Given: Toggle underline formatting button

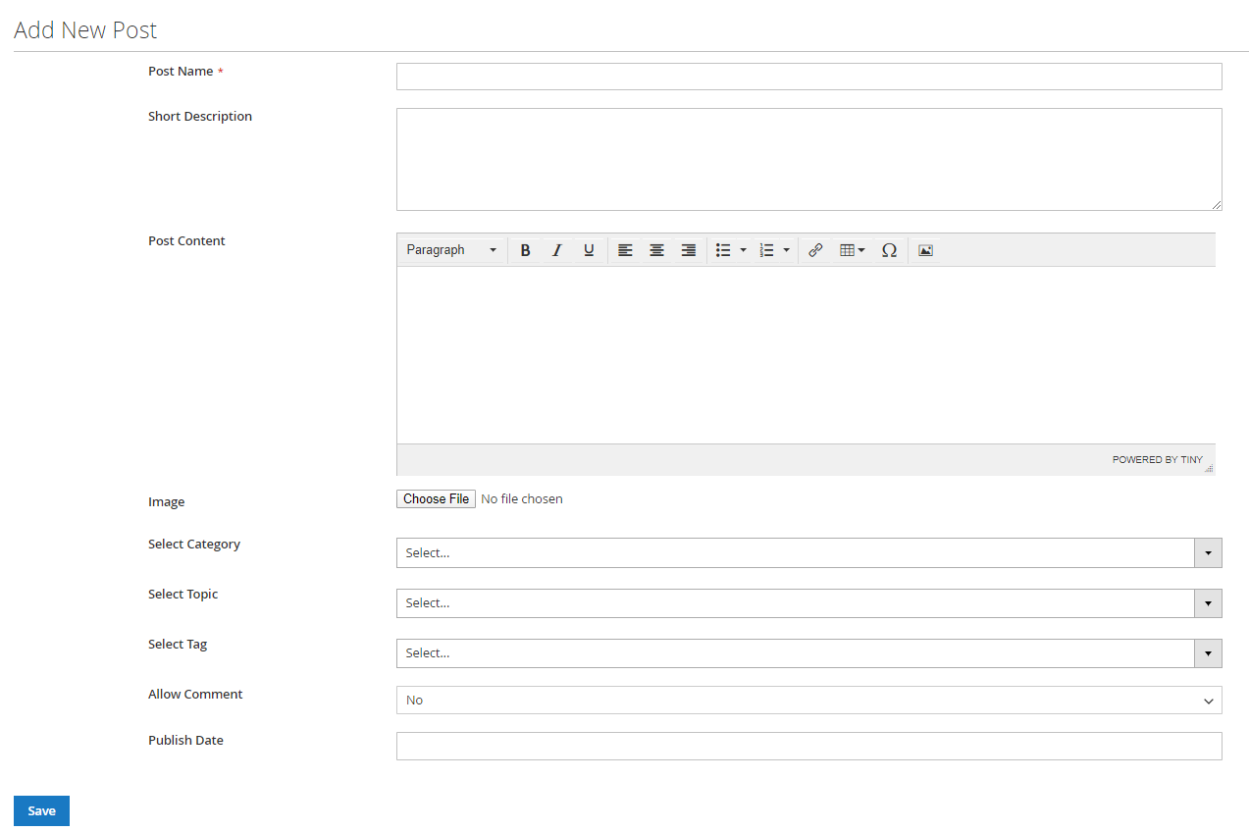Looking at the screenshot, I should [x=589, y=250].
